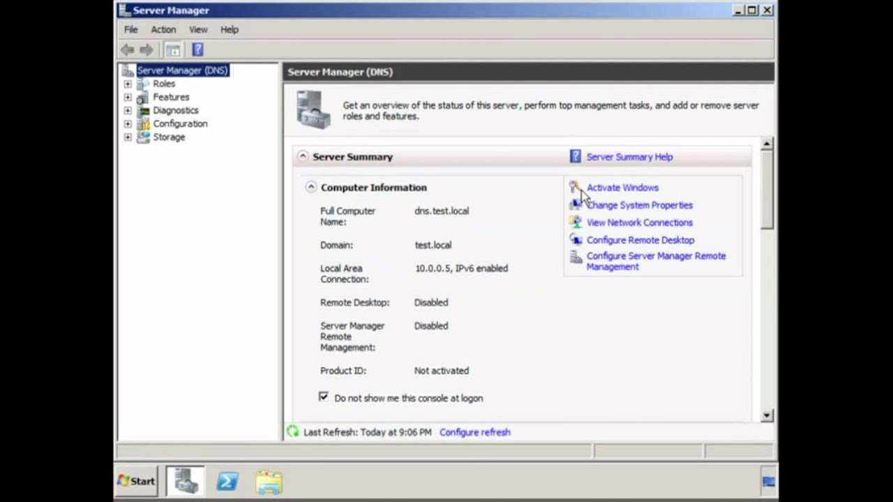Click the green refresh icon beside Last Refresh
Screen dimensions: 893x502
coord(292,432)
